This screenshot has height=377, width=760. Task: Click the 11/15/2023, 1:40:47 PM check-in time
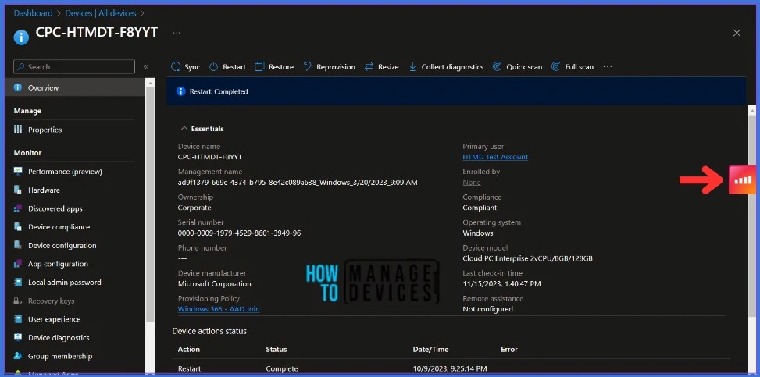(501, 284)
